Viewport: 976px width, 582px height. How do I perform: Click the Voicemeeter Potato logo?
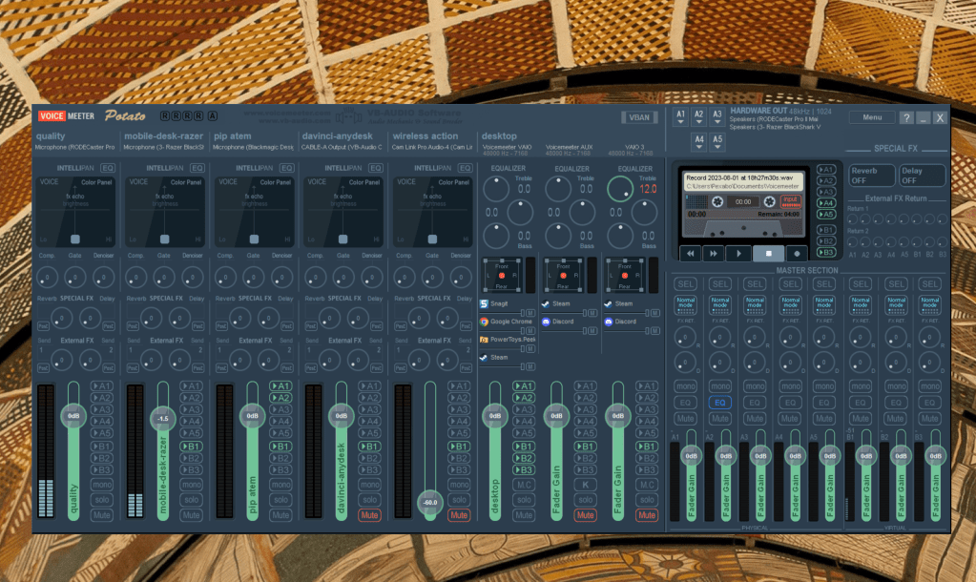pos(91,115)
